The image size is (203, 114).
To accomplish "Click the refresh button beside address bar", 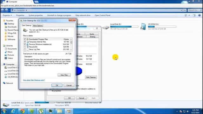I will point(185,10).
